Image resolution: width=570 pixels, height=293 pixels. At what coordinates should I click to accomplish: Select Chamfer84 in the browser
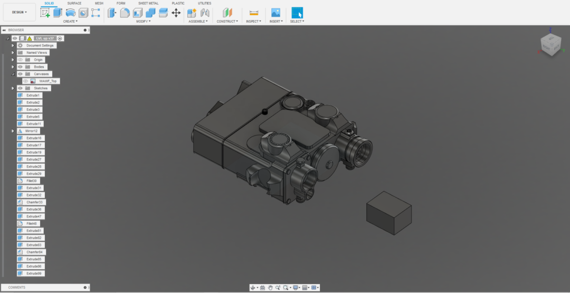[x=31, y=252]
